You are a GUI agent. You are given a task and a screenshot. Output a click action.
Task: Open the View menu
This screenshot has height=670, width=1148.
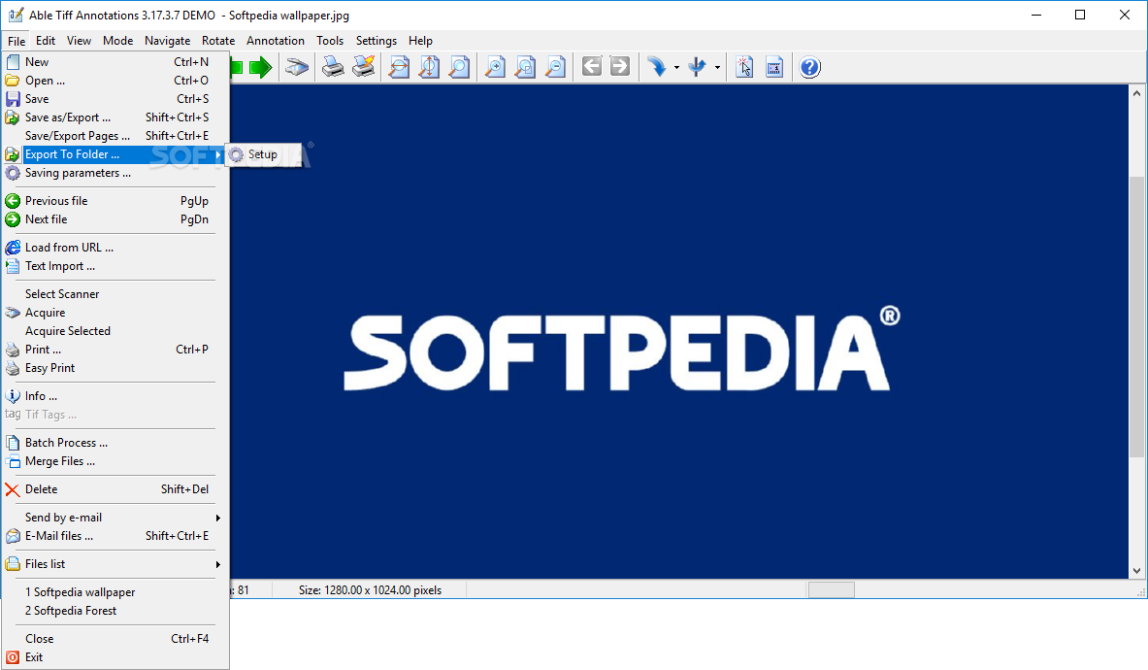click(79, 41)
